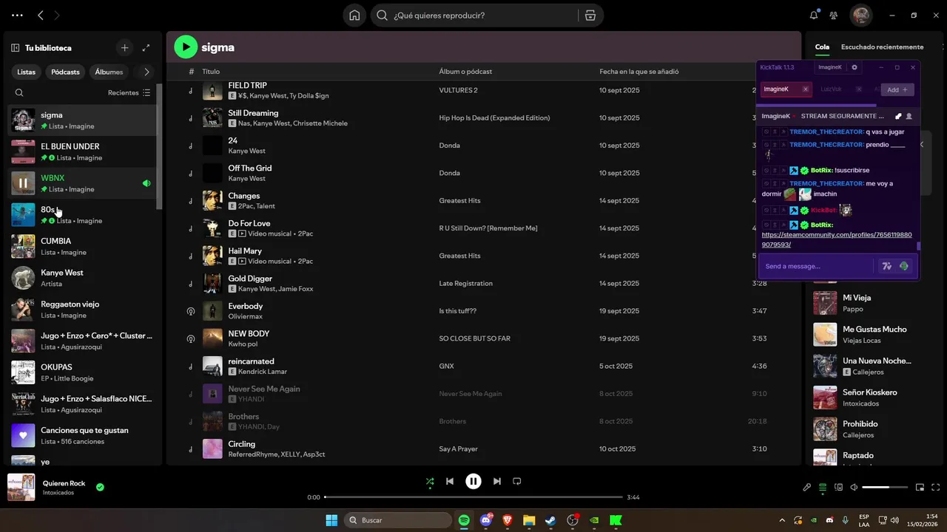Expand Tu biblioteca to full view
The height and width of the screenshot is (532, 947).
[146, 48]
